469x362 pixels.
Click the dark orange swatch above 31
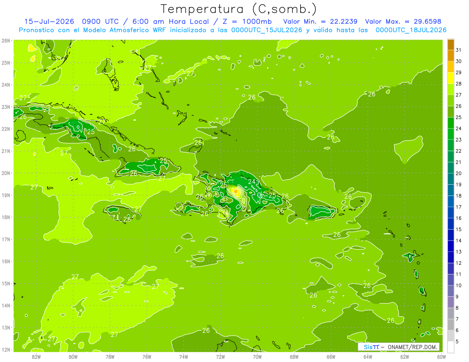coord(451,45)
